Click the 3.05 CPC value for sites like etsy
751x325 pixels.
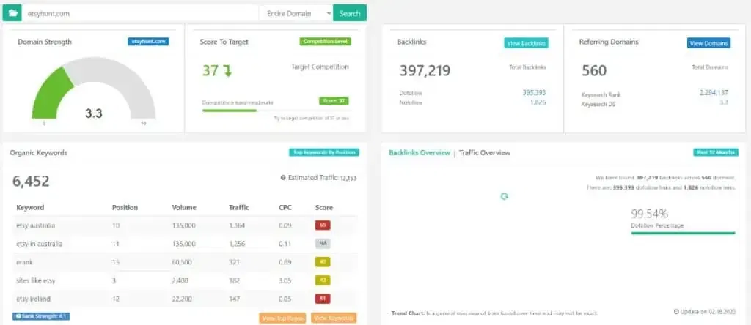tap(285, 280)
